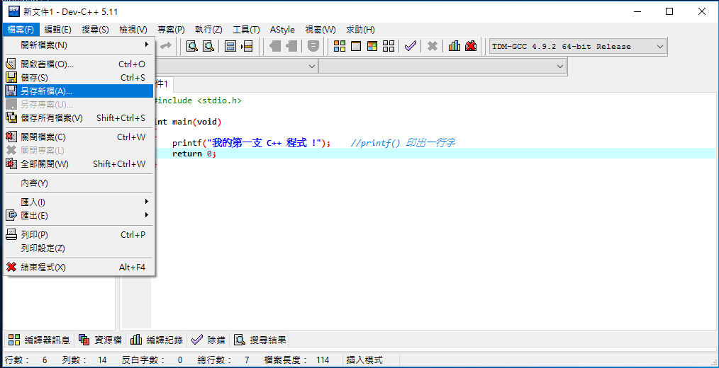The width and height of the screenshot is (719, 368).
Task: Start debugging with the purple checkmark icon
Action: point(411,46)
